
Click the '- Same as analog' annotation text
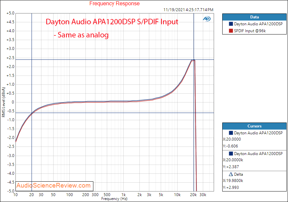click(81, 35)
